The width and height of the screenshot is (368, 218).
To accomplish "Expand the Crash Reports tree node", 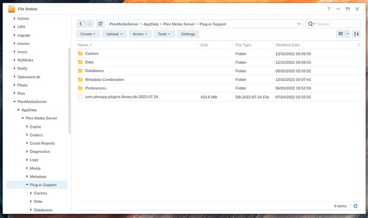I will pos(27,143).
